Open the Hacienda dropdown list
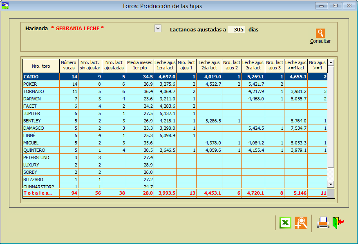The width and height of the screenshot is (358, 244). [158, 29]
